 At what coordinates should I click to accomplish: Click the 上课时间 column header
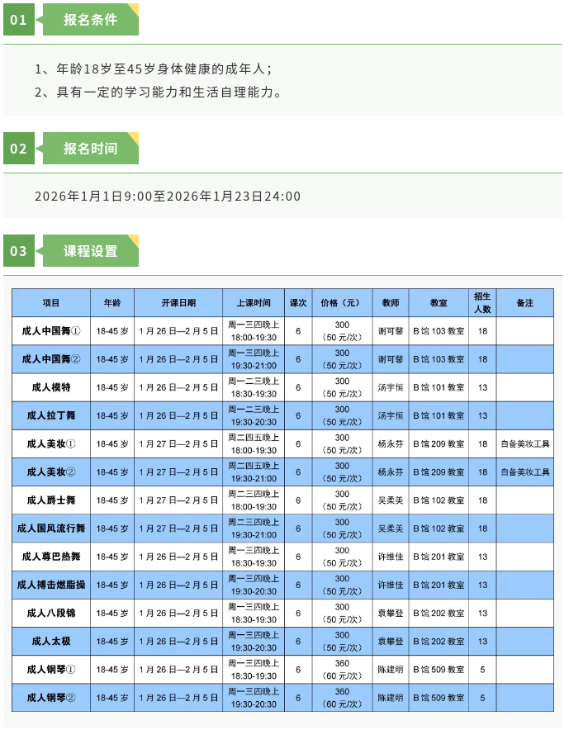tap(254, 303)
